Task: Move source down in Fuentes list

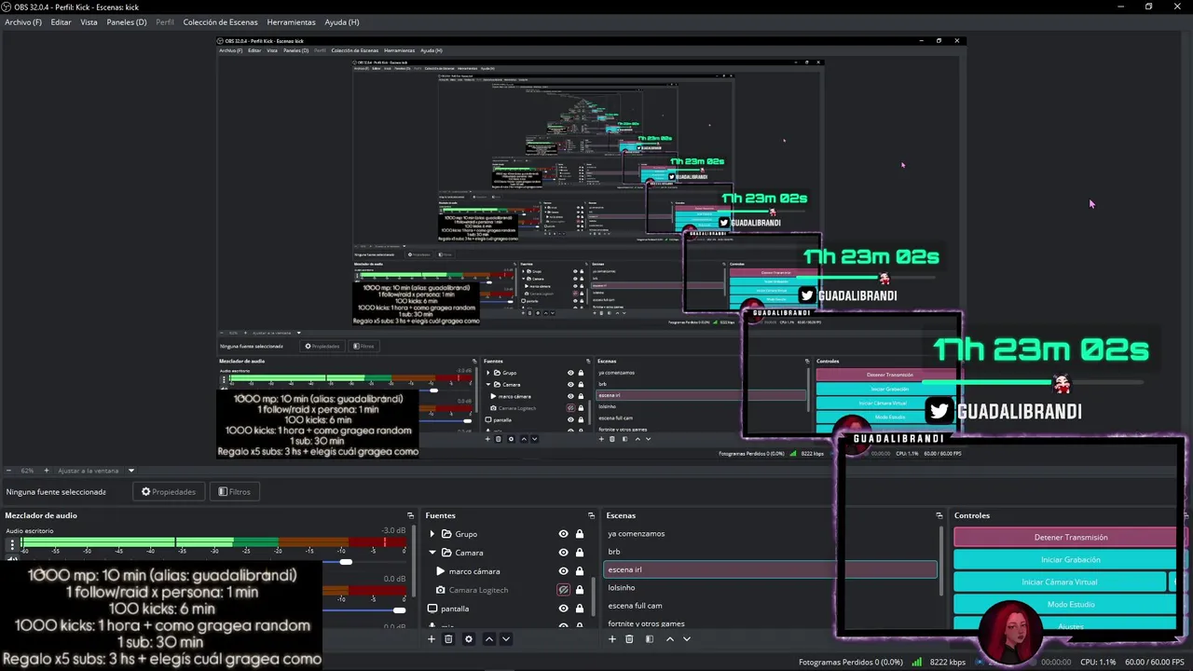Action: [x=506, y=639]
